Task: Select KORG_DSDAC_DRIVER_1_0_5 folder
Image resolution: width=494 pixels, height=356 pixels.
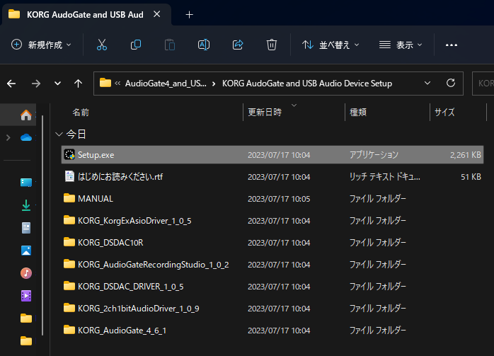Action: (131, 287)
